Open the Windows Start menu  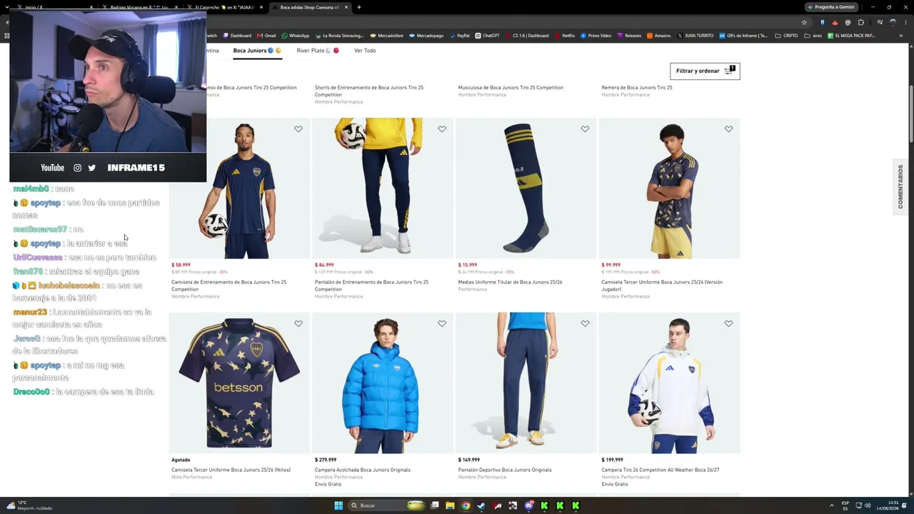[338, 505]
